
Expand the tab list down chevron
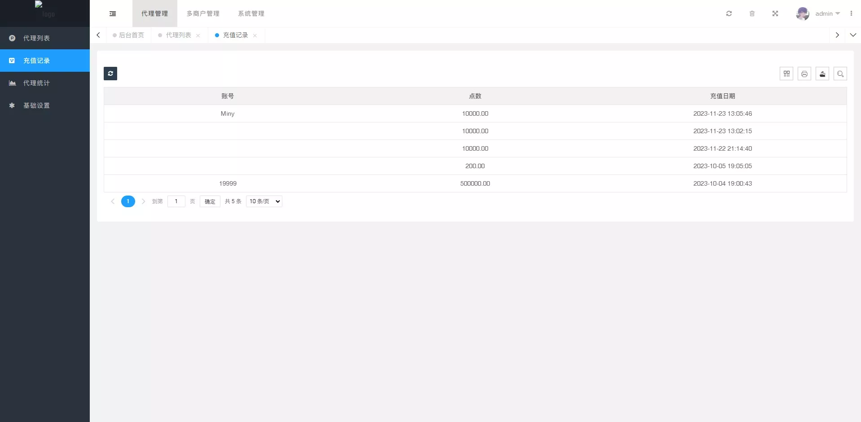[853, 35]
